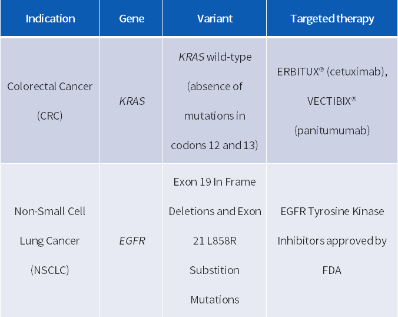
Task: Click the KRAS gene cell
Action: click(132, 101)
